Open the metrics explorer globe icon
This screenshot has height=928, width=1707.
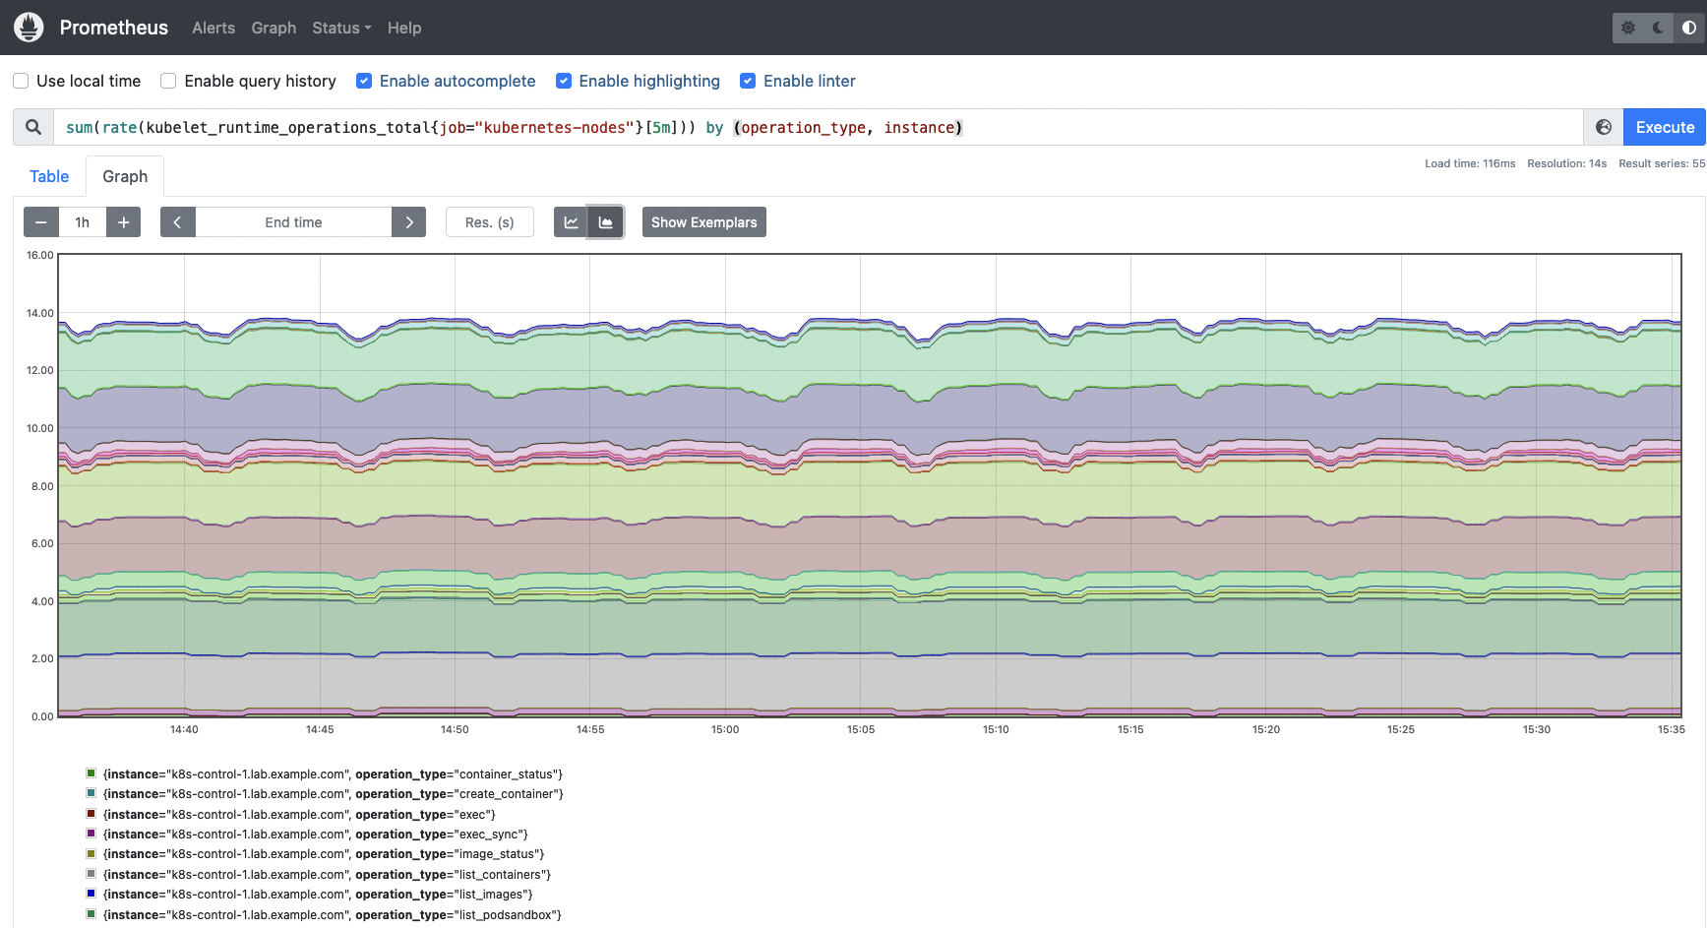coord(1604,127)
